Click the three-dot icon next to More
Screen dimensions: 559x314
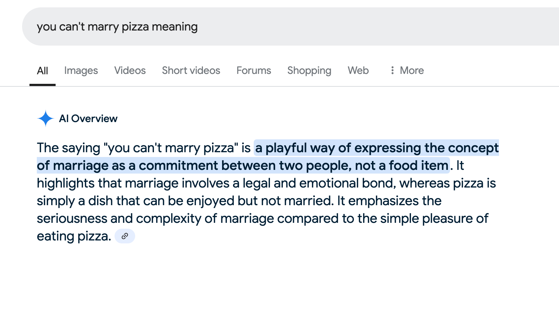392,70
